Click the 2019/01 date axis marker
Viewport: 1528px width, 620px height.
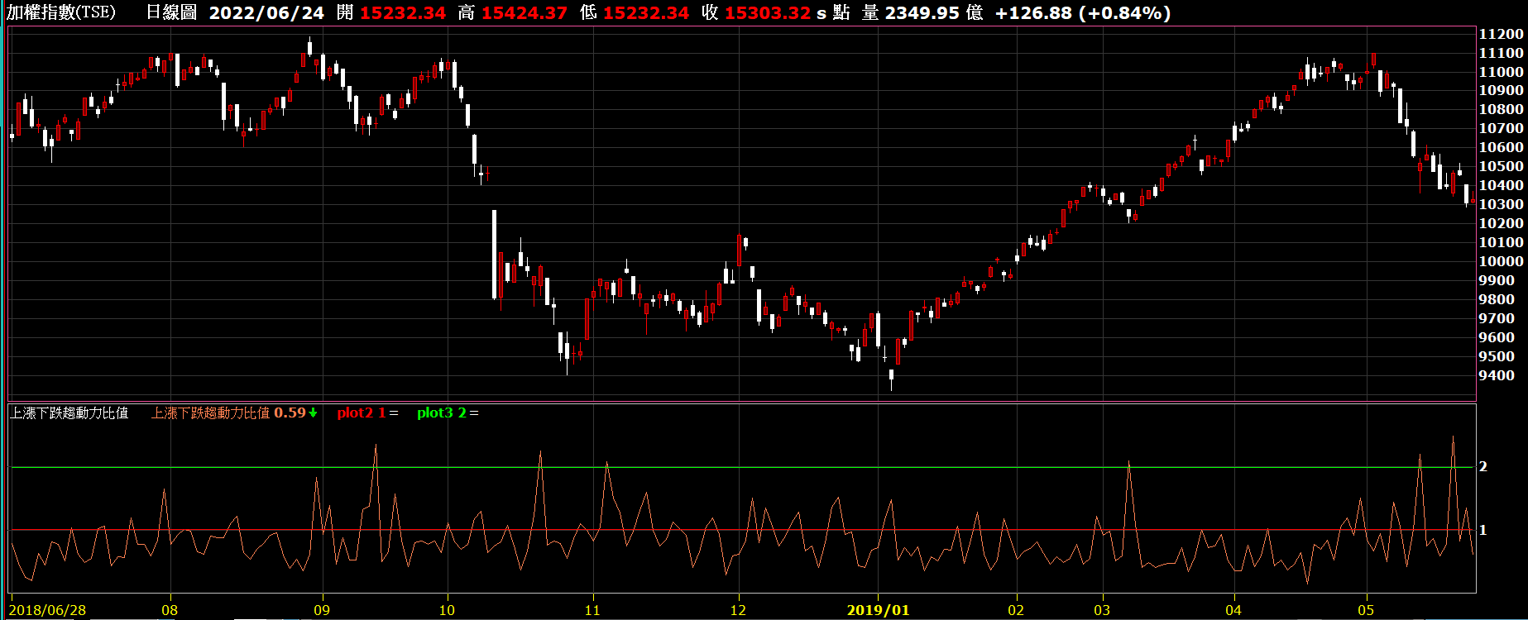pos(878,610)
